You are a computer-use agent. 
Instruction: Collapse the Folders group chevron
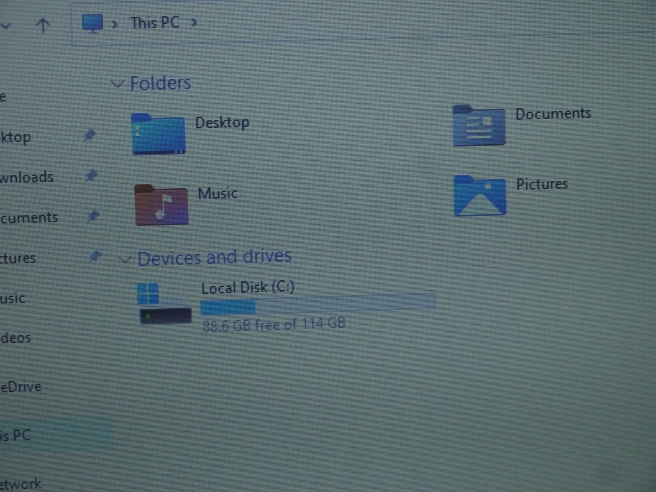(118, 84)
